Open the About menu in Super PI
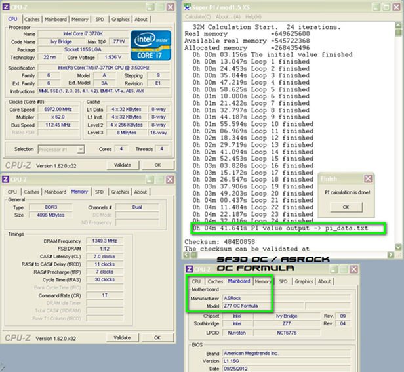The image size is (404, 372). coord(227,16)
